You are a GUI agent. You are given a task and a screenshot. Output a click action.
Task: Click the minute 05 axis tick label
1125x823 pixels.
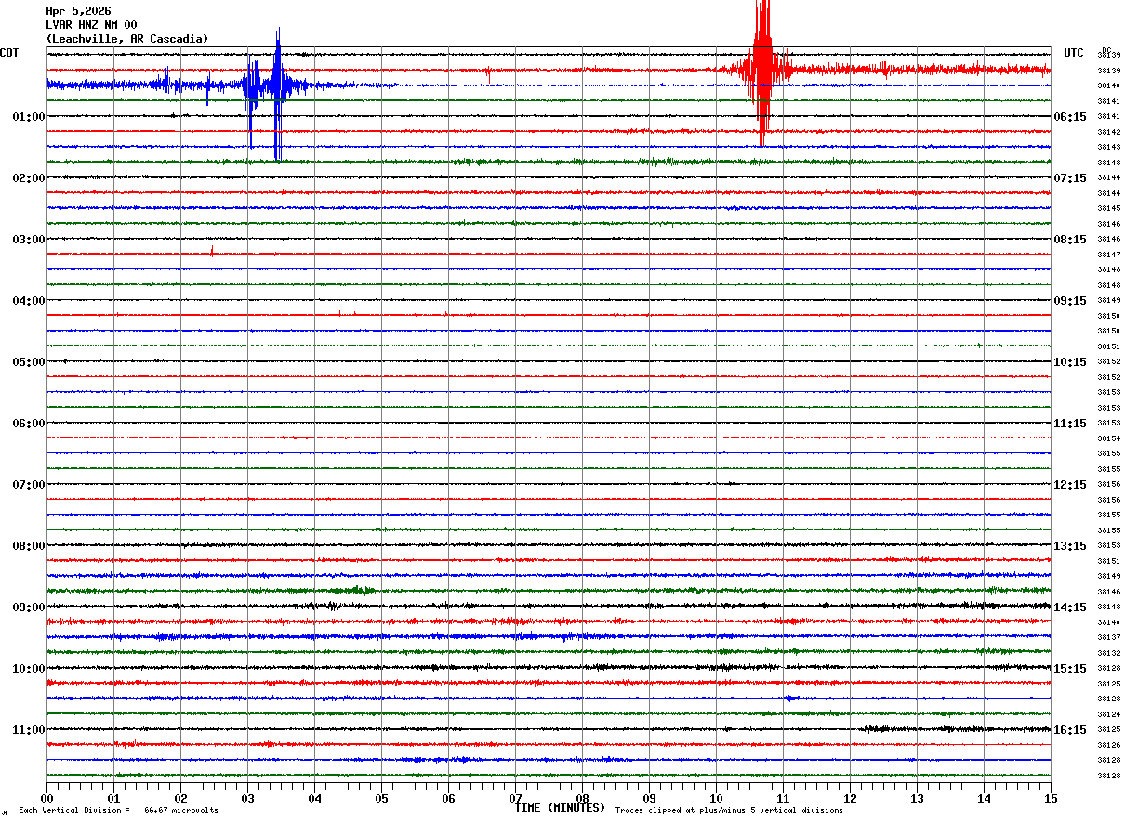pos(381,798)
